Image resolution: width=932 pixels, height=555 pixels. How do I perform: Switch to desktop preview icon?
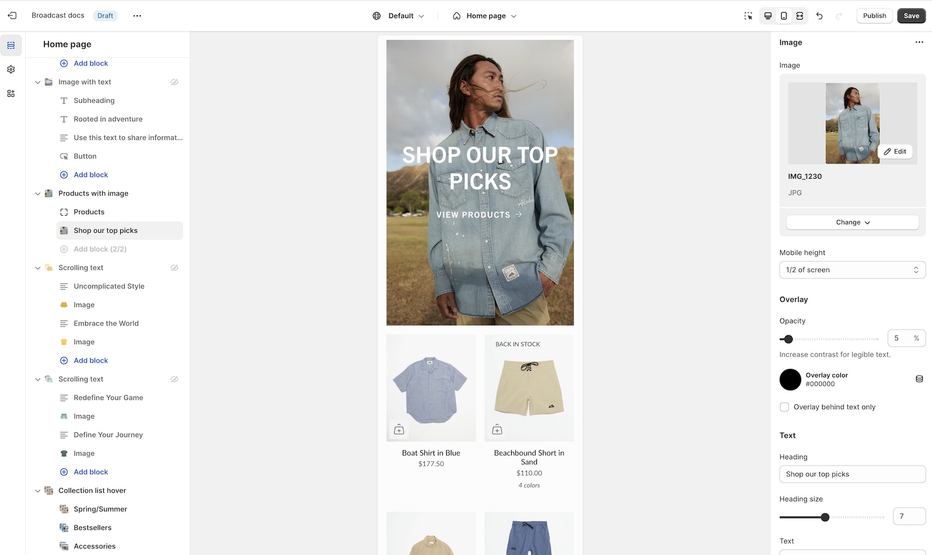click(x=768, y=16)
